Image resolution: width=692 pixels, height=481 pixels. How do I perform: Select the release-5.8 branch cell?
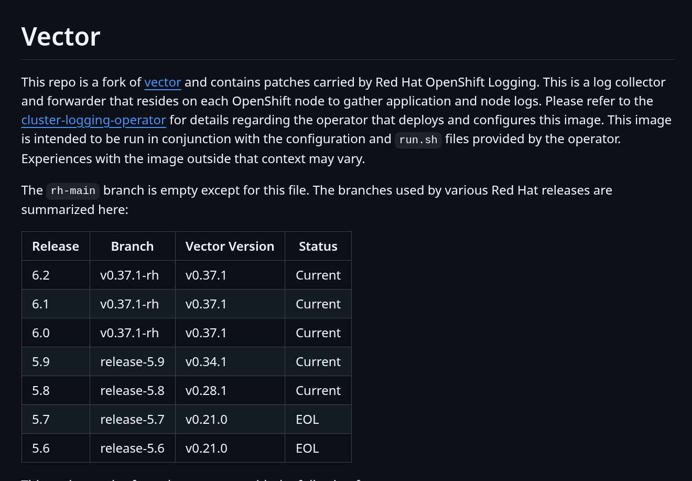click(132, 391)
